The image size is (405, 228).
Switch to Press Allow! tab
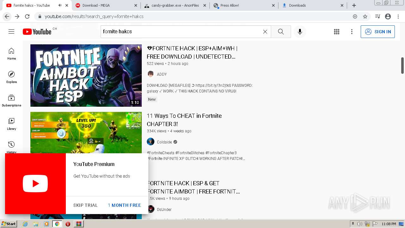click(244, 5)
